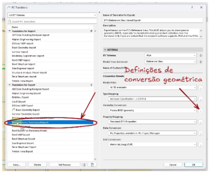
Task: Collapse the Translators for Import group
Action: coord(10,31)
